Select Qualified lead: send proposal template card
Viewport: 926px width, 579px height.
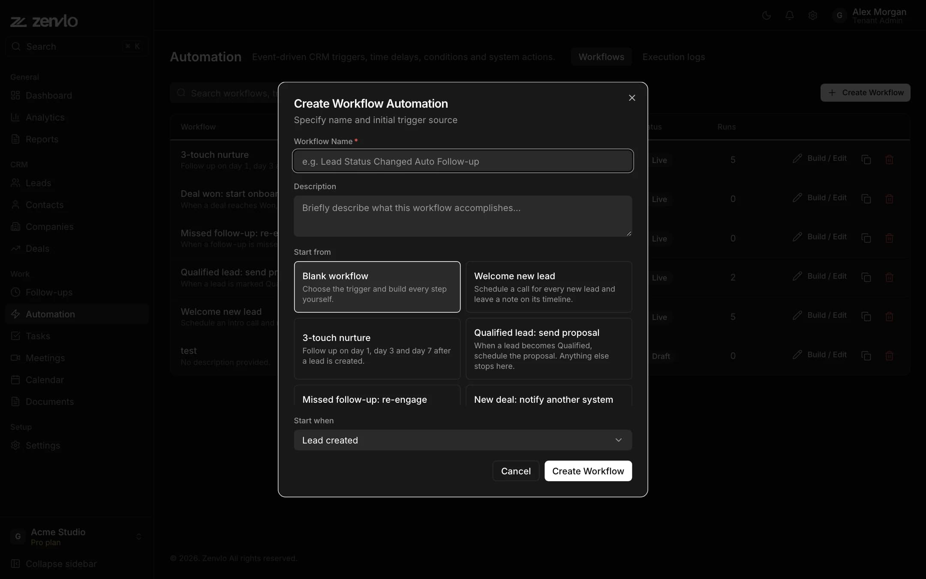[x=549, y=349]
